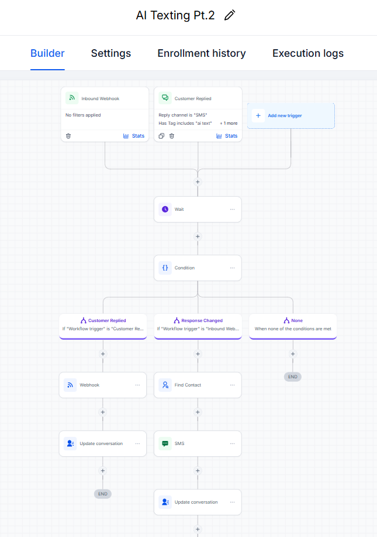
Task: Add a step between Wait and Condition
Action: coord(198,237)
